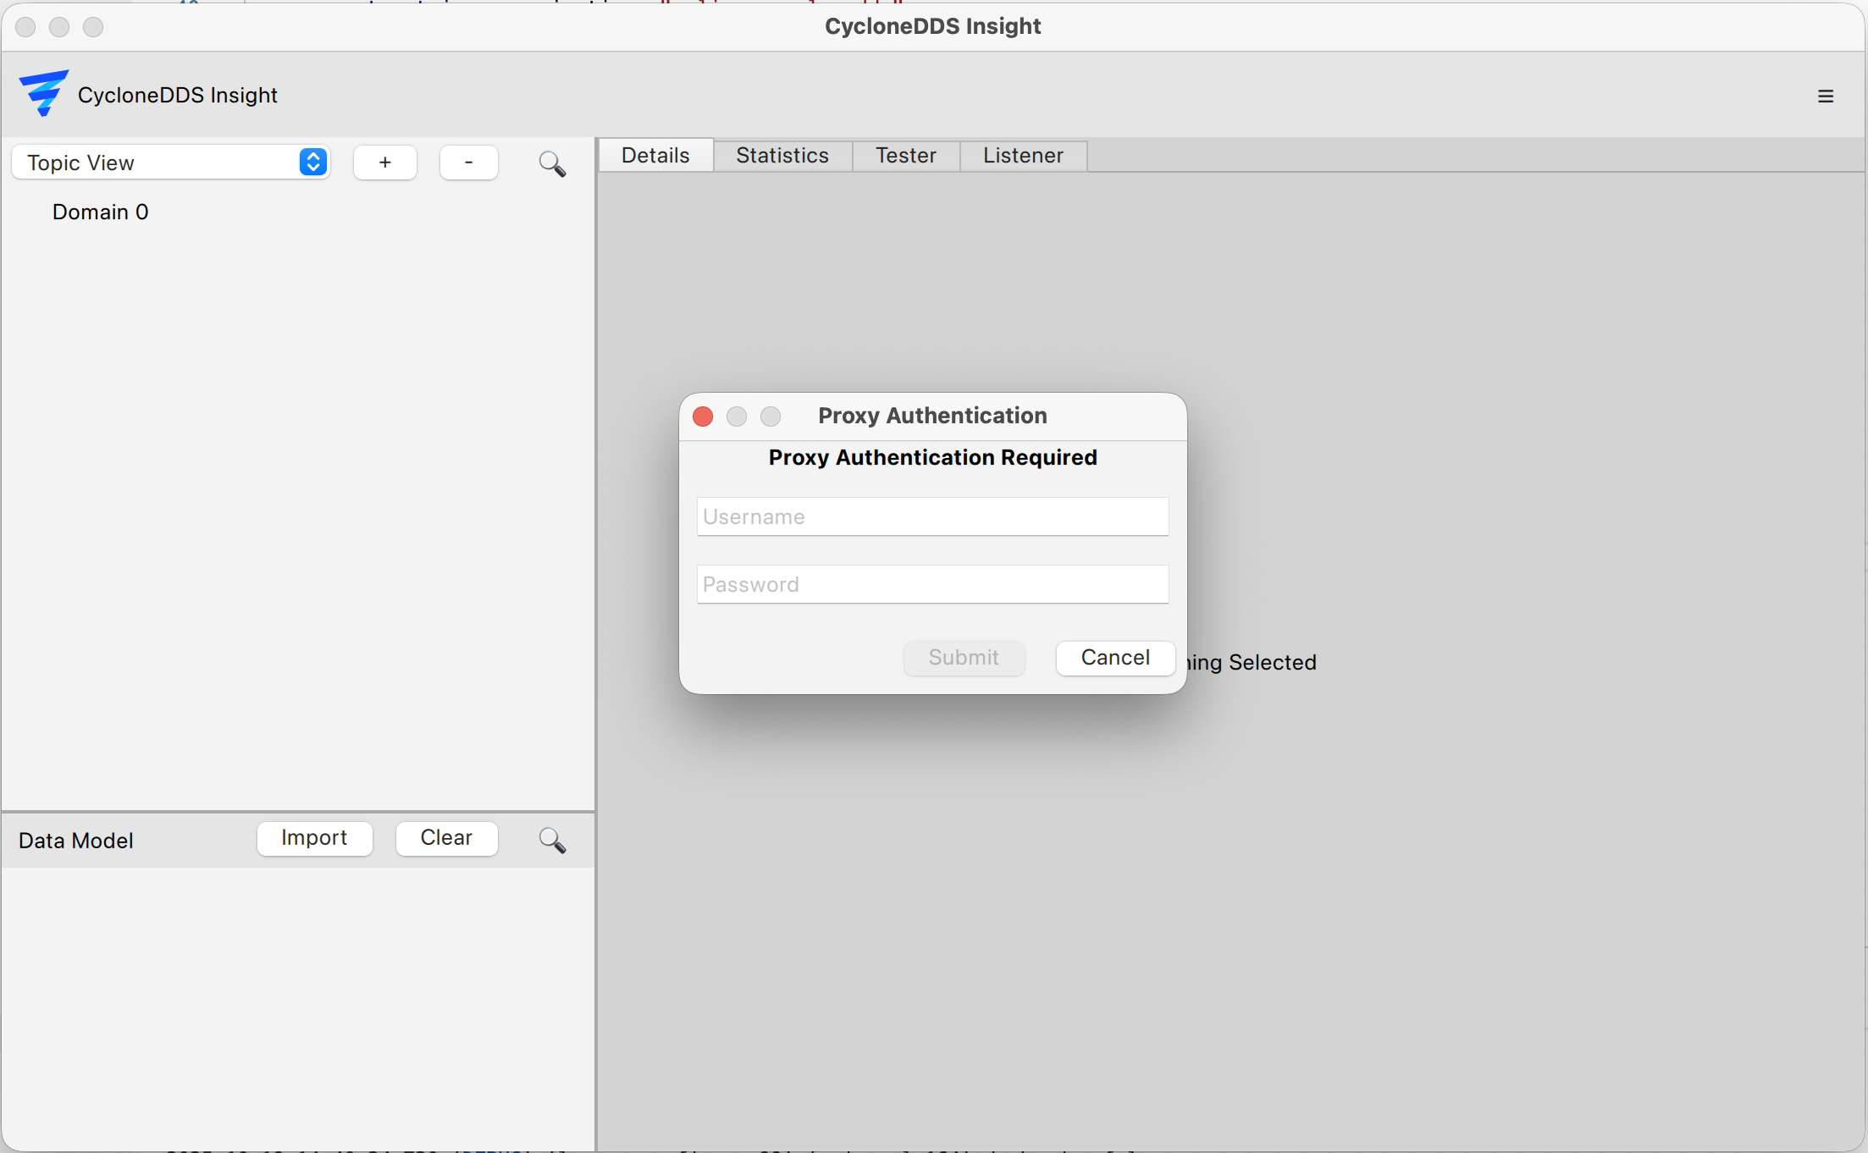Open the Tester tab
Screen dimensions: 1868x1153
(905, 155)
